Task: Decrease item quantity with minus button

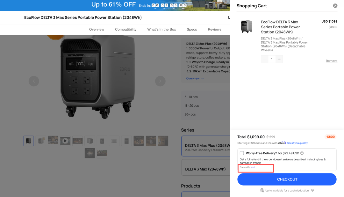Action: [265, 59]
